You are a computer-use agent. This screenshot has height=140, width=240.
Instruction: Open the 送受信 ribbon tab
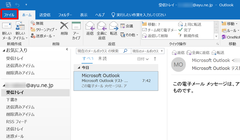45,15
